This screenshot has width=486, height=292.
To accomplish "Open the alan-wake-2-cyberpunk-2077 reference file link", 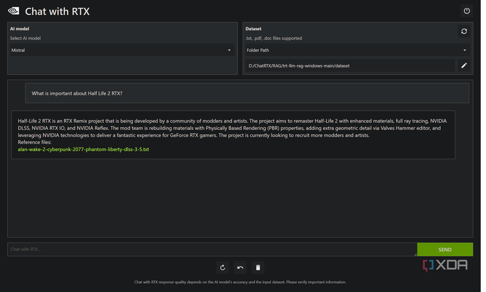I will coord(84,149).
